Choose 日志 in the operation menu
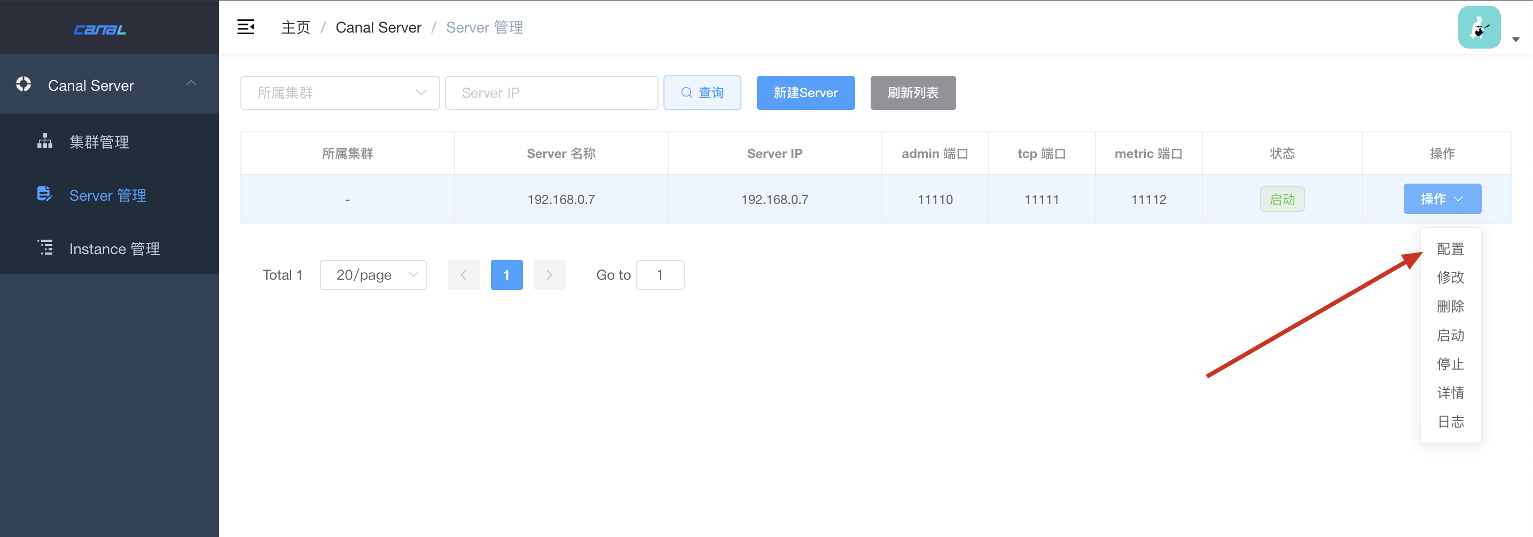The image size is (1533, 537). [x=1450, y=421]
